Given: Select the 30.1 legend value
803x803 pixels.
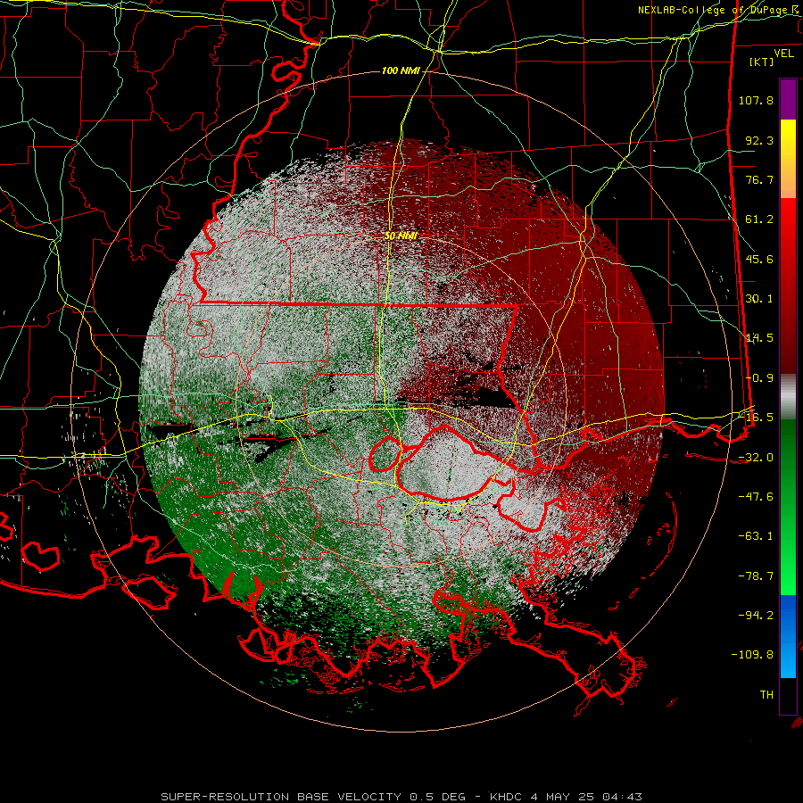Looking at the screenshot, I should (x=759, y=299).
